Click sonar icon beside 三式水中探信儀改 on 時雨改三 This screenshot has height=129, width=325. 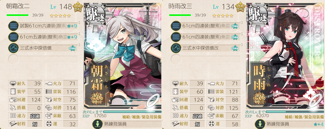coord(175,48)
